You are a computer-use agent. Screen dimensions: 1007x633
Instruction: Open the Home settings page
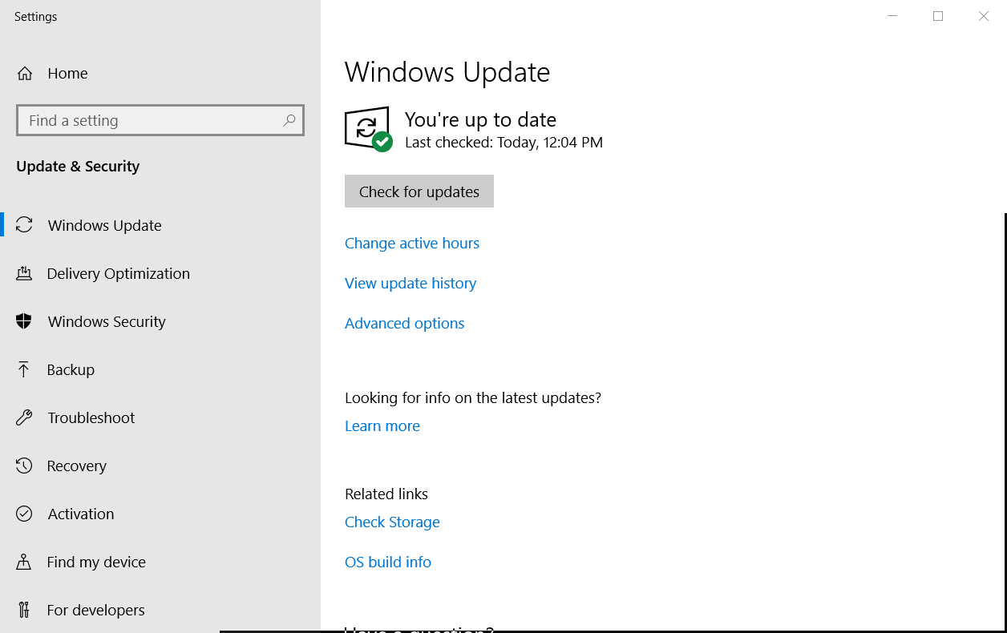(160, 74)
